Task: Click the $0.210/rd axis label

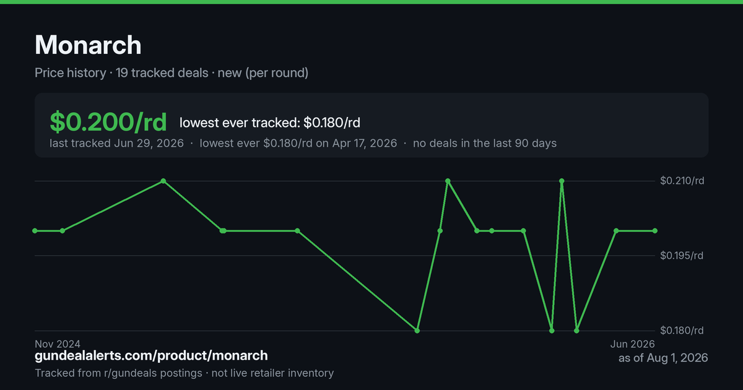Action: pos(682,181)
